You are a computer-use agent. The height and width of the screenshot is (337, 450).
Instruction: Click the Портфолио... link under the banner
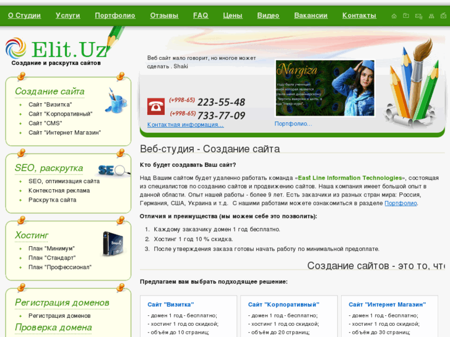(293, 124)
